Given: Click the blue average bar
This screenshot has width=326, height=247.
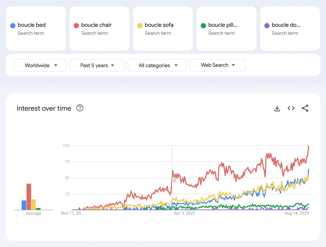Looking at the screenshot, I should click(x=24, y=205).
